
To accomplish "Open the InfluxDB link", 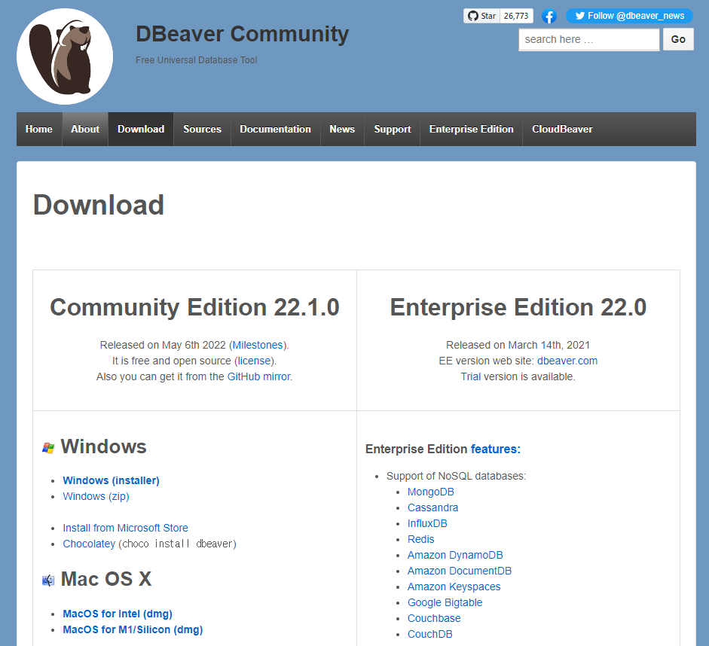I will [x=427, y=523].
